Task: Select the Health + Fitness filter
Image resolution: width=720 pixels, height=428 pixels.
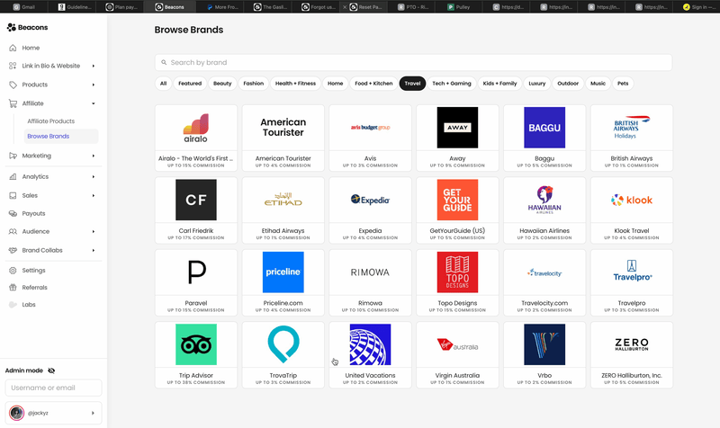Action: (295, 84)
